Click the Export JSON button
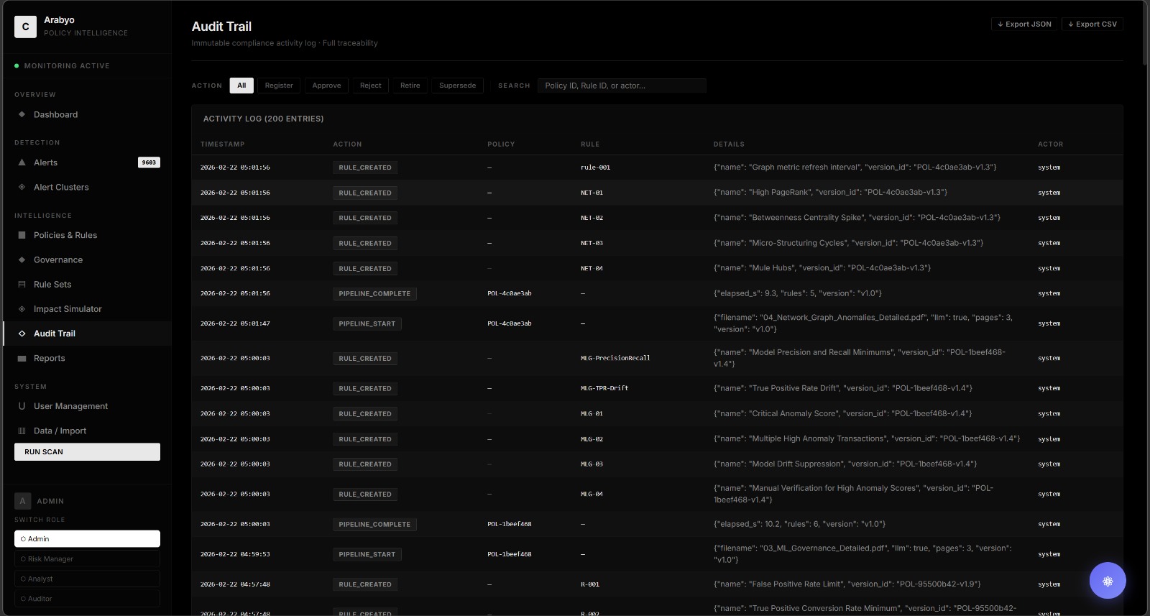1150x616 pixels. point(1024,24)
